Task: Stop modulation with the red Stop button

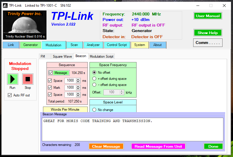Action: pos(28,79)
